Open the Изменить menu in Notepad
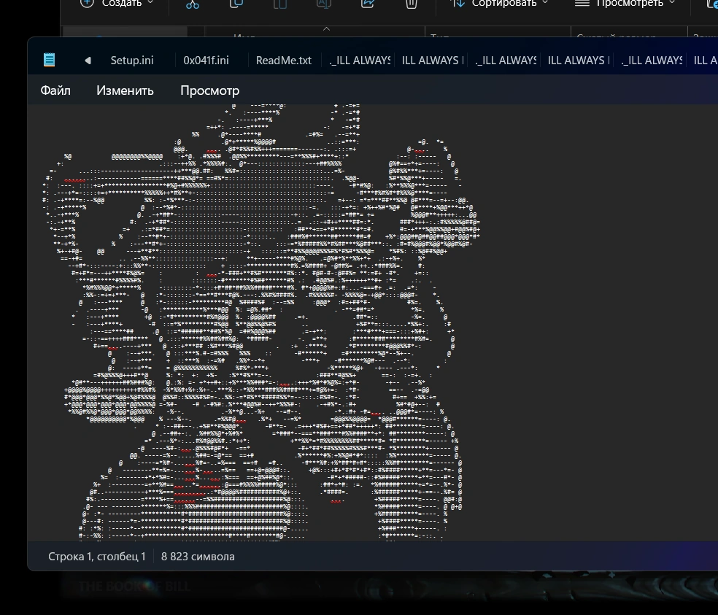718x615 pixels. (x=125, y=90)
